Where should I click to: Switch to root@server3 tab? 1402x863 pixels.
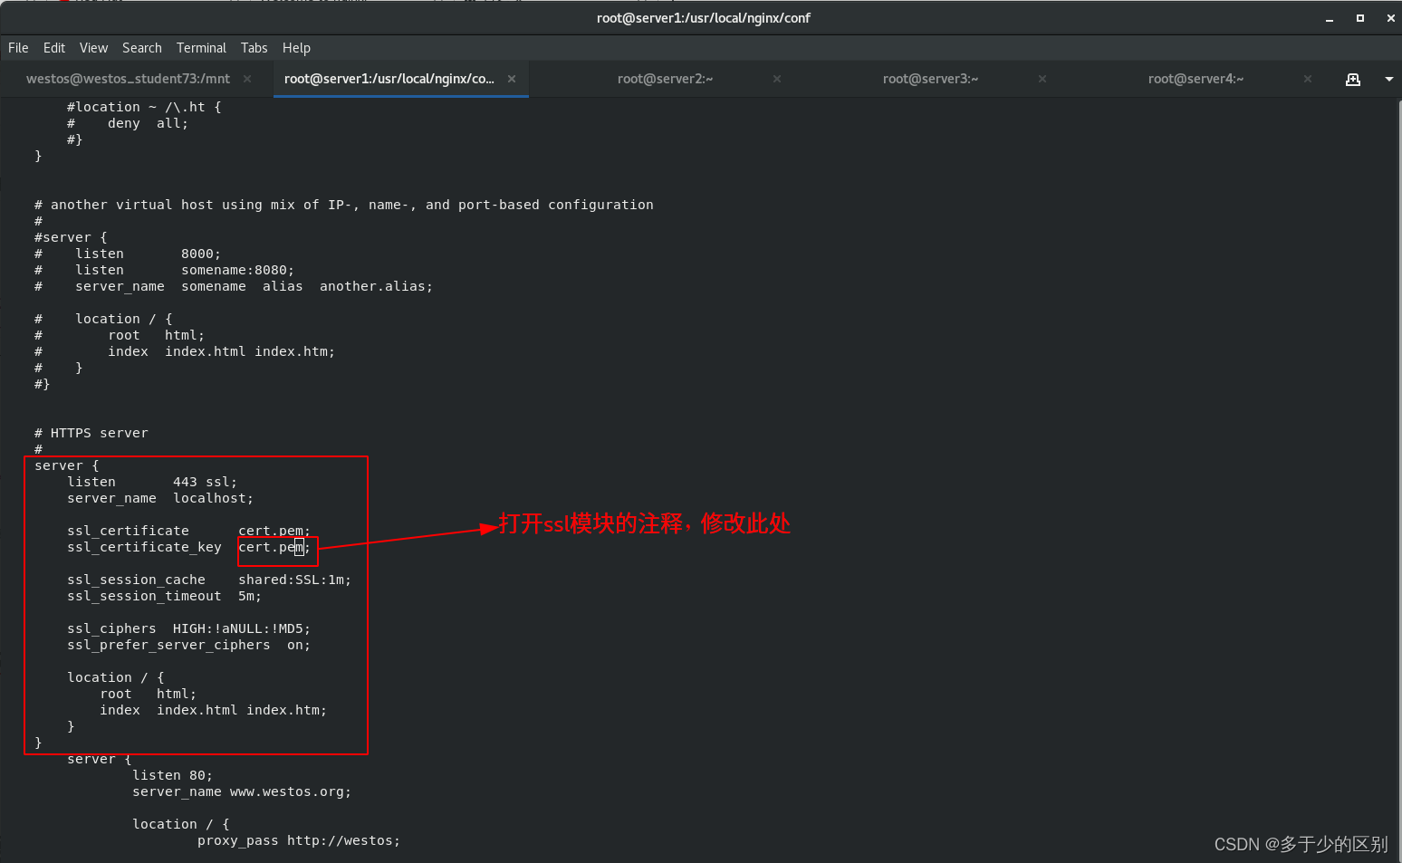click(x=931, y=79)
